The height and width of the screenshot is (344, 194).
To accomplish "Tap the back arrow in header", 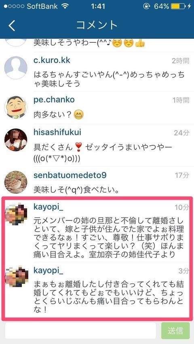I will (x=12, y=26).
